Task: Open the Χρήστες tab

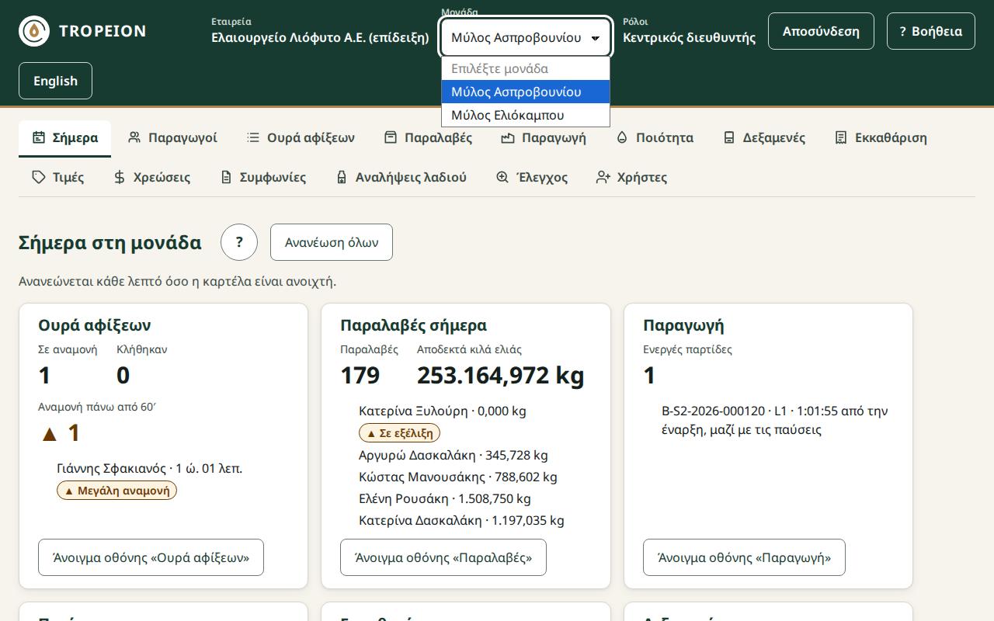Action: tap(631, 177)
